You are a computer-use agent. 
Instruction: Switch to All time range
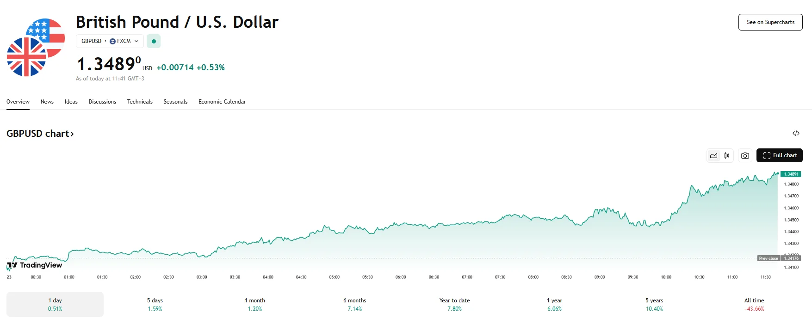(x=754, y=304)
